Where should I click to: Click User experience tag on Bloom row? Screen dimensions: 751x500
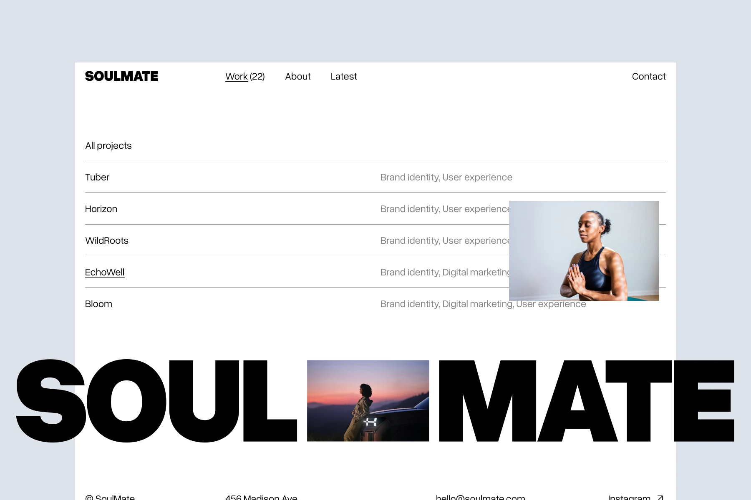(x=551, y=304)
